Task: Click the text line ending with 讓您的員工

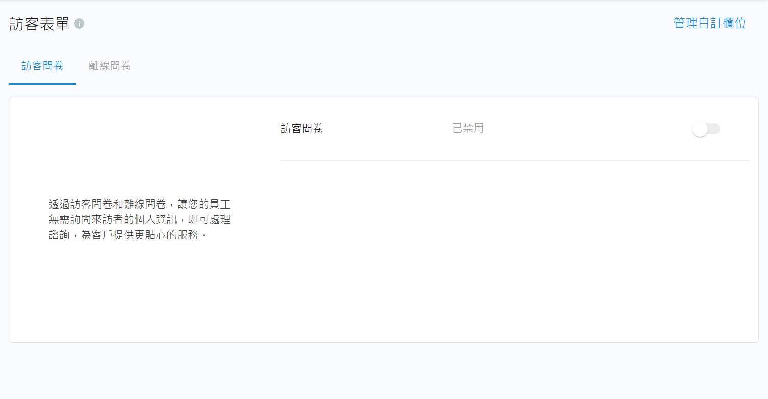Action: tap(139, 205)
